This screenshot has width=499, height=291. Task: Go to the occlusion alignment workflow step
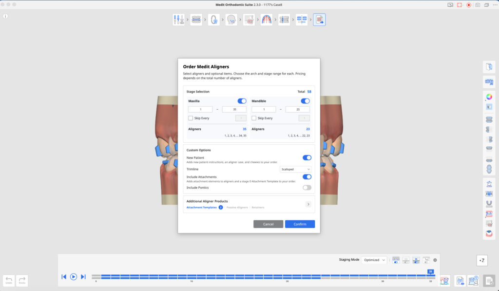(196, 19)
